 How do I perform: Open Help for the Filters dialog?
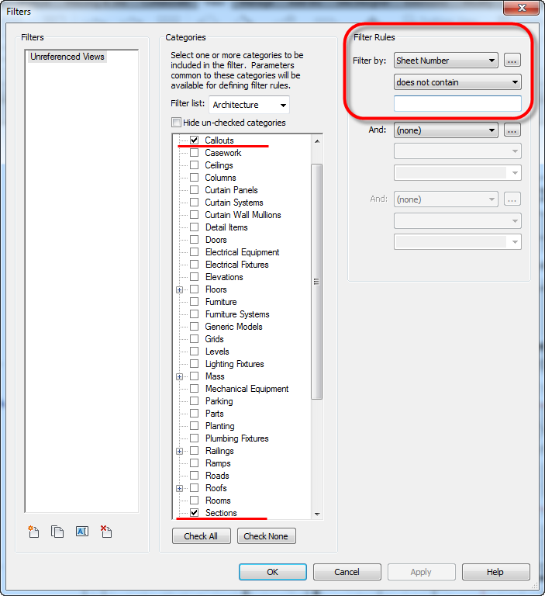tap(495, 572)
